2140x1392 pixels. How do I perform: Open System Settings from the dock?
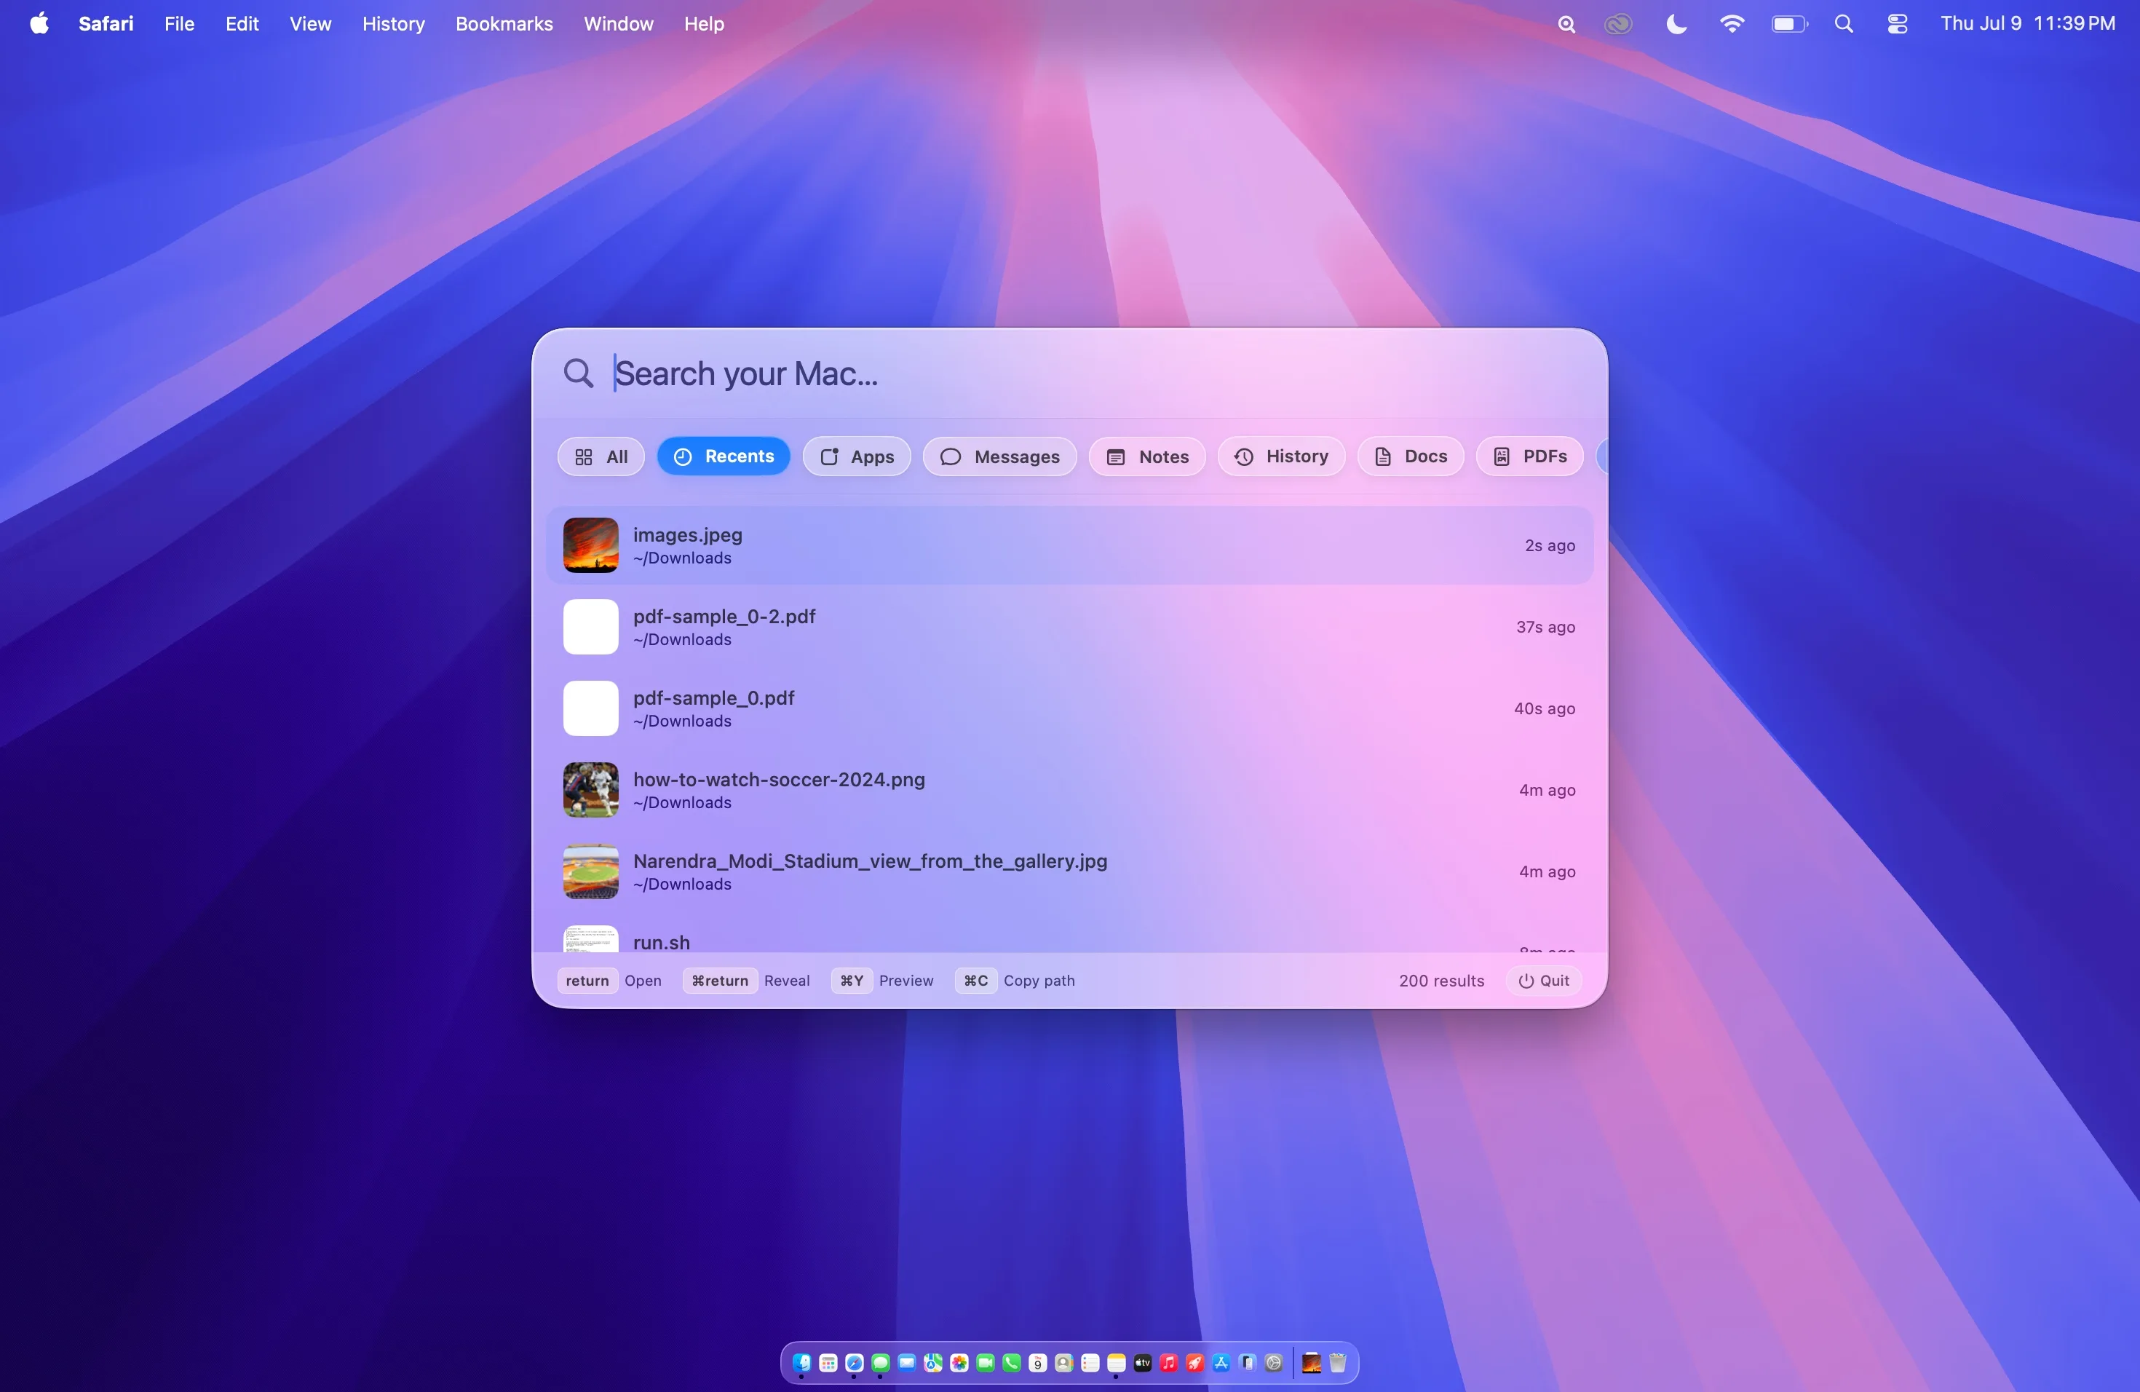pos(1273,1363)
